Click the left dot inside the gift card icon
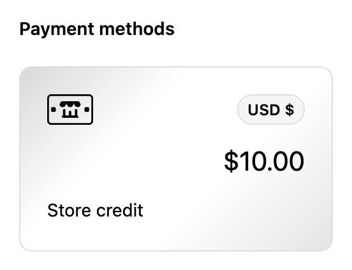Screen dimensions: 352x270 pyautogui.click(x=54, y=110)
